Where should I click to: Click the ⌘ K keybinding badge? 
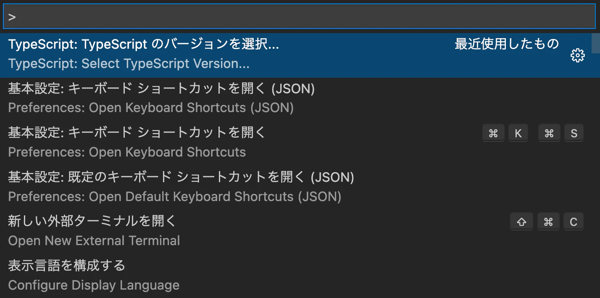click(x=505, y=133)
